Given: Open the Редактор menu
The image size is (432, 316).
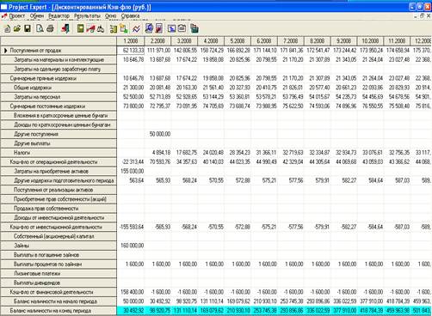Looking at the screenshot, I should [x=59, y=16].
